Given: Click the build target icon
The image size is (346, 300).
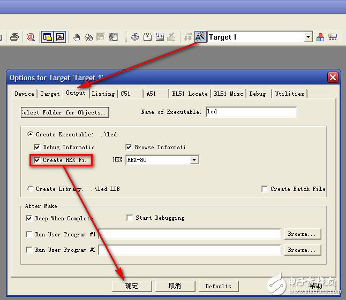Looking at the screenshot, I should pyautogui.click(x=136, y=37).
